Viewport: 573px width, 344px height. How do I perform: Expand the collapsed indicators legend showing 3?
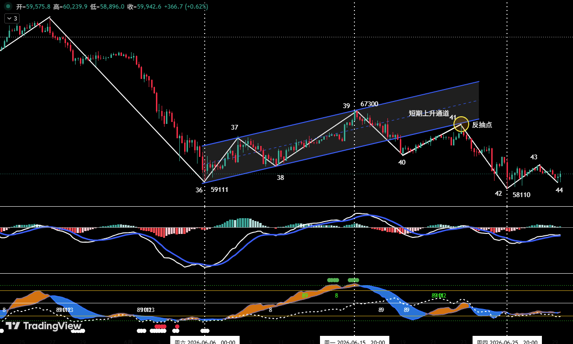11,18
